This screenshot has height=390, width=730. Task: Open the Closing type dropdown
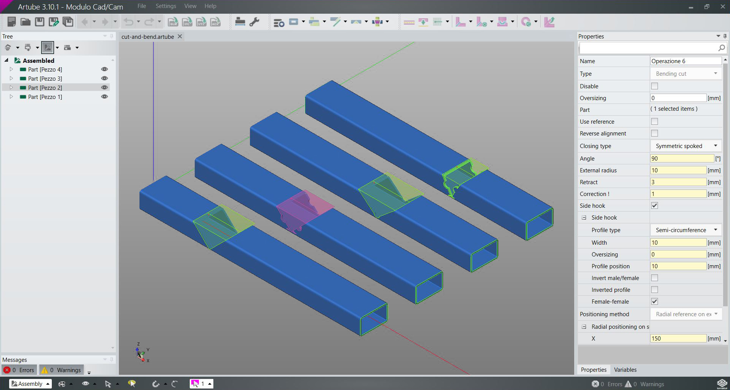click(685, 146)
